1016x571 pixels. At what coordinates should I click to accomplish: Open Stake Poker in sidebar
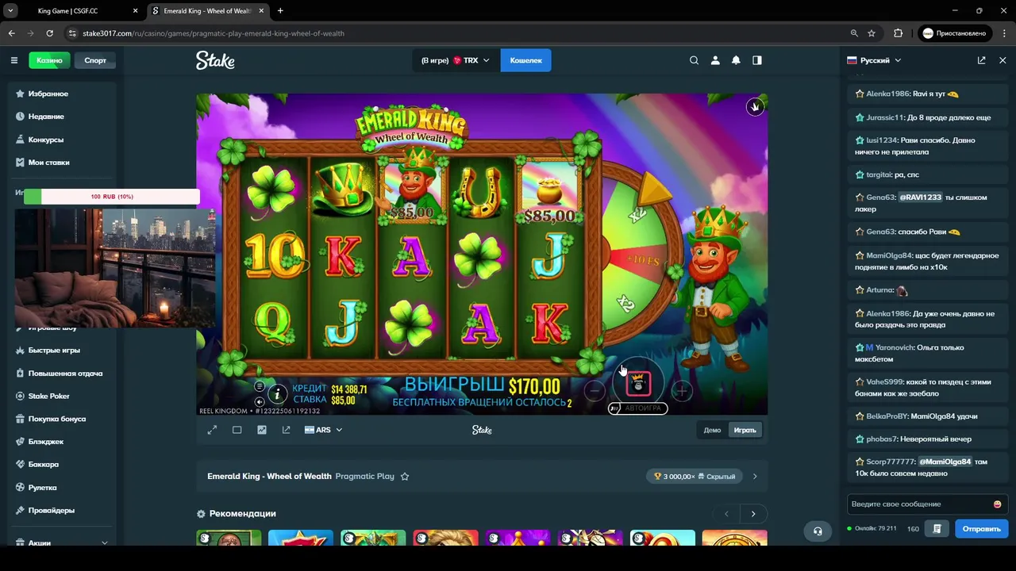coord(61,396)
